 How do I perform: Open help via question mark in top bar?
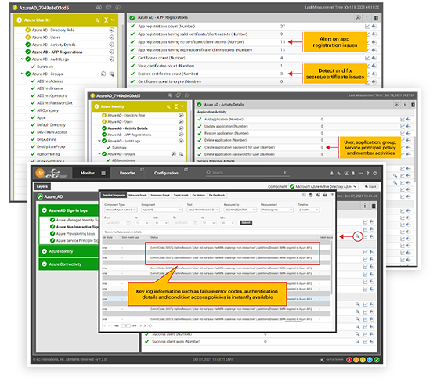click(367, 174)
